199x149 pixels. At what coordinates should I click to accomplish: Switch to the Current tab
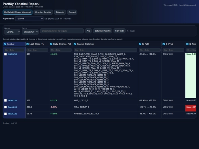72,12
